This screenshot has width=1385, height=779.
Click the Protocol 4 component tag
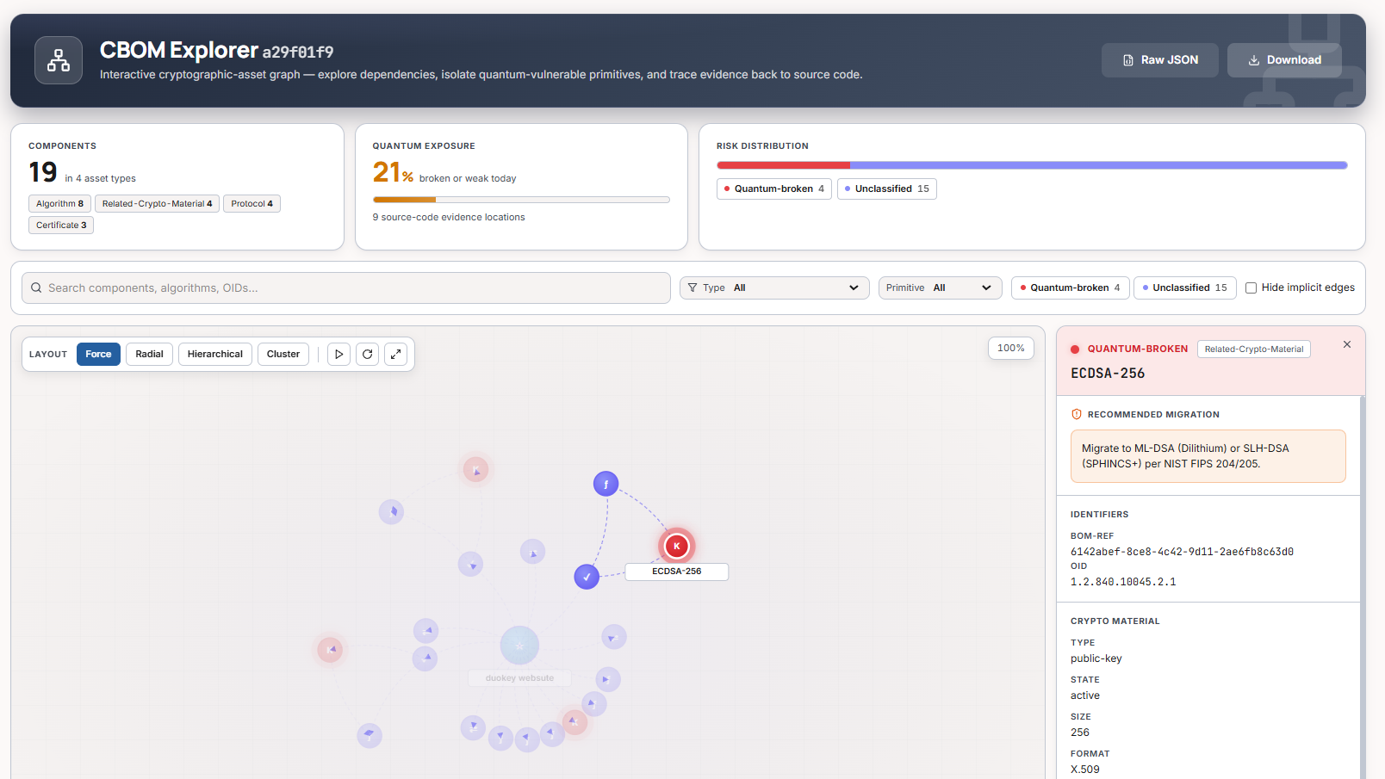coord(252,204)
